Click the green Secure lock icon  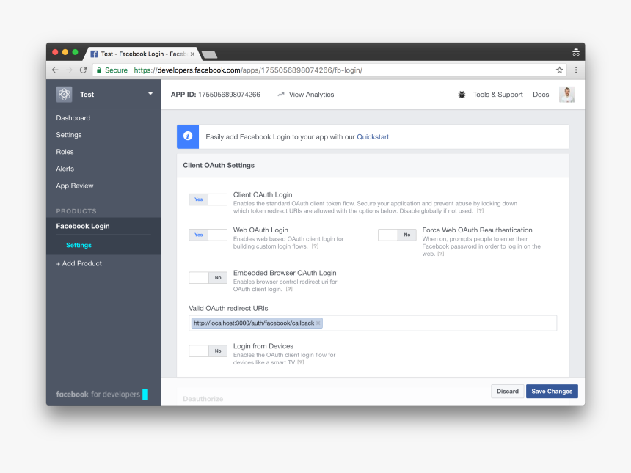coord(99,70)
